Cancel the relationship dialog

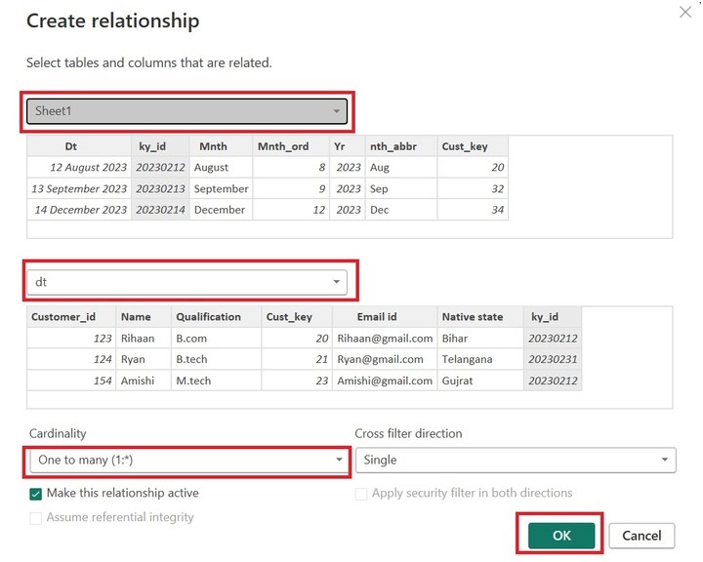tap(641, 535)
